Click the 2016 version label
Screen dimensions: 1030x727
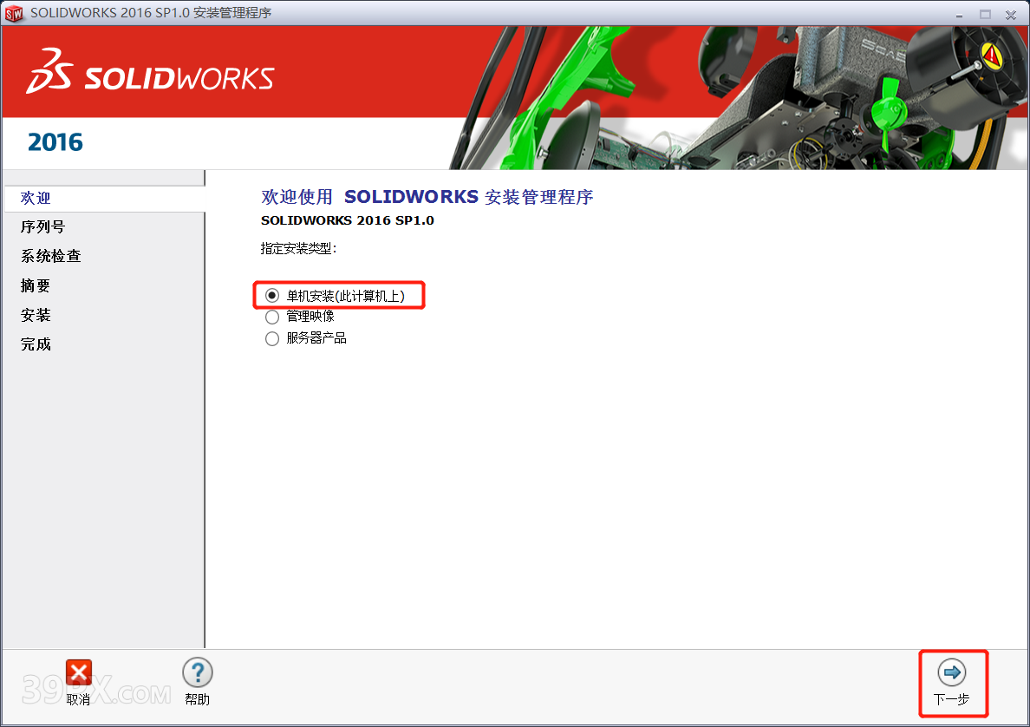click(55, 141)
